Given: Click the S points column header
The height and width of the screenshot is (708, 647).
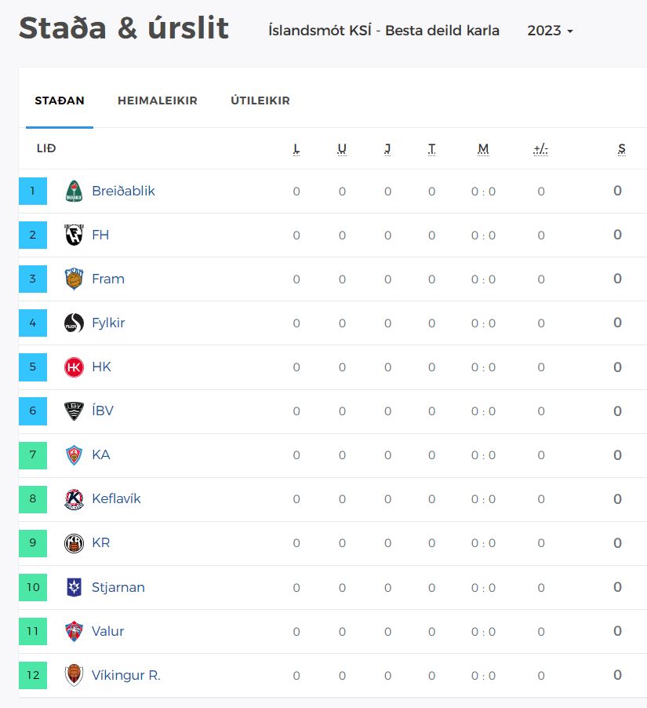Looking at the screenshot, I should pos(621,148).
